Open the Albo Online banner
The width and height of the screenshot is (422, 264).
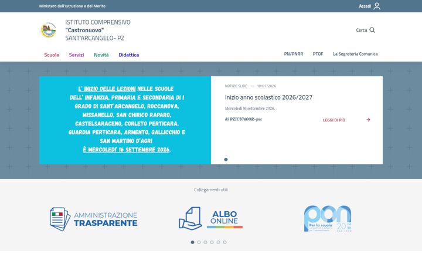(211, 218)
